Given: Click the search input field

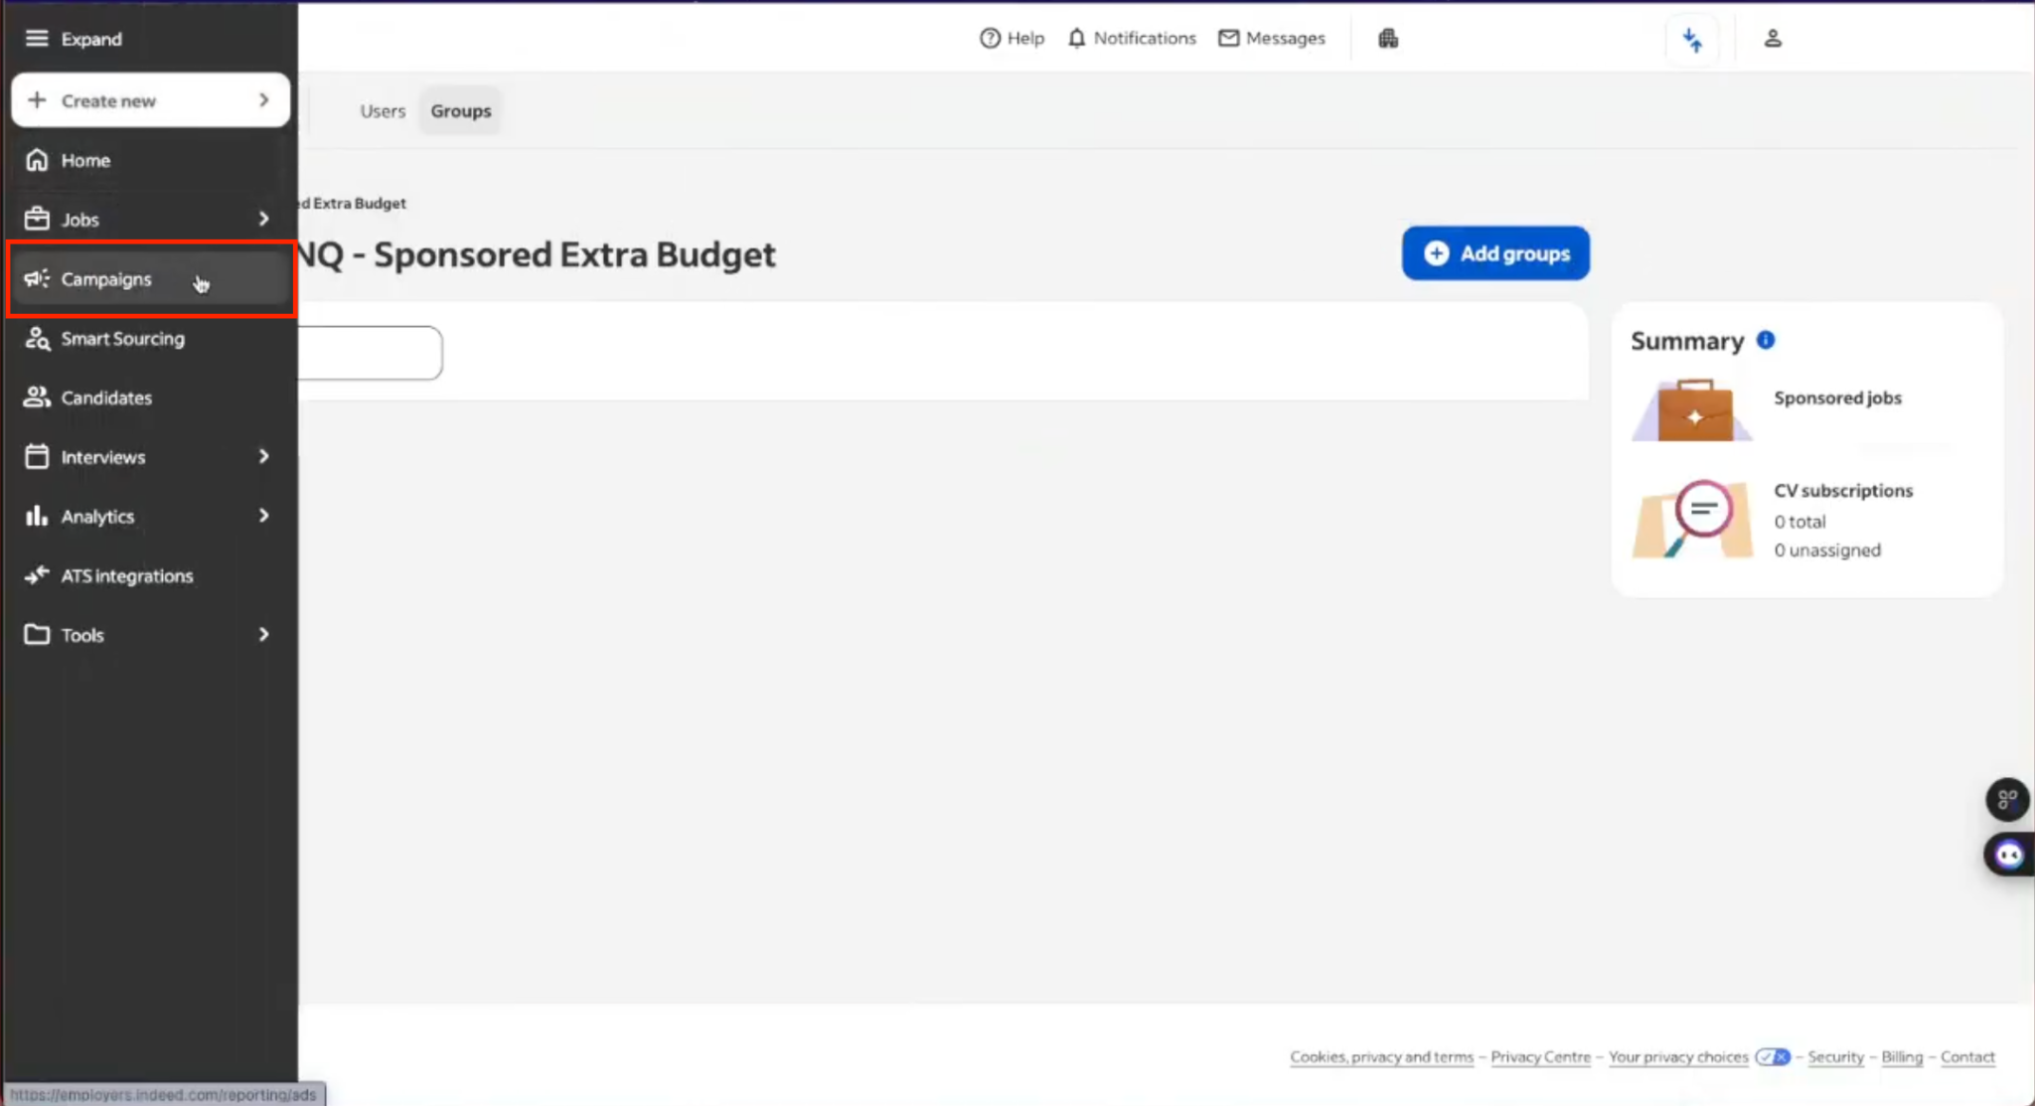Looking at the screenshot, I should click(x=370, y=353).
